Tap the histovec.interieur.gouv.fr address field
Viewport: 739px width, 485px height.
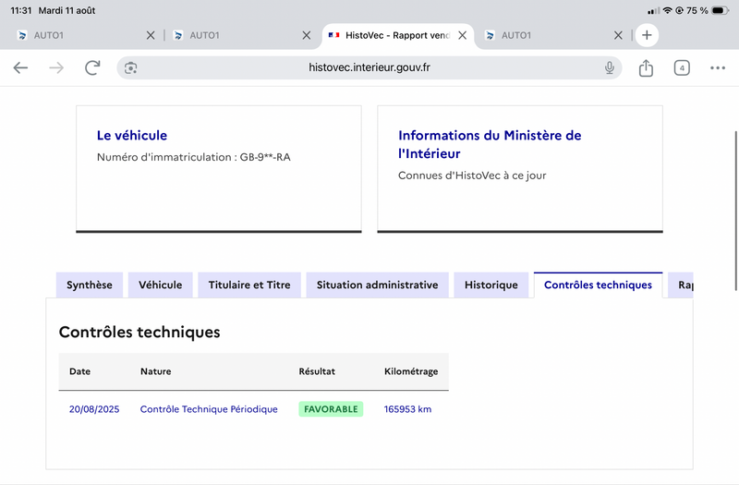(369, 67)
